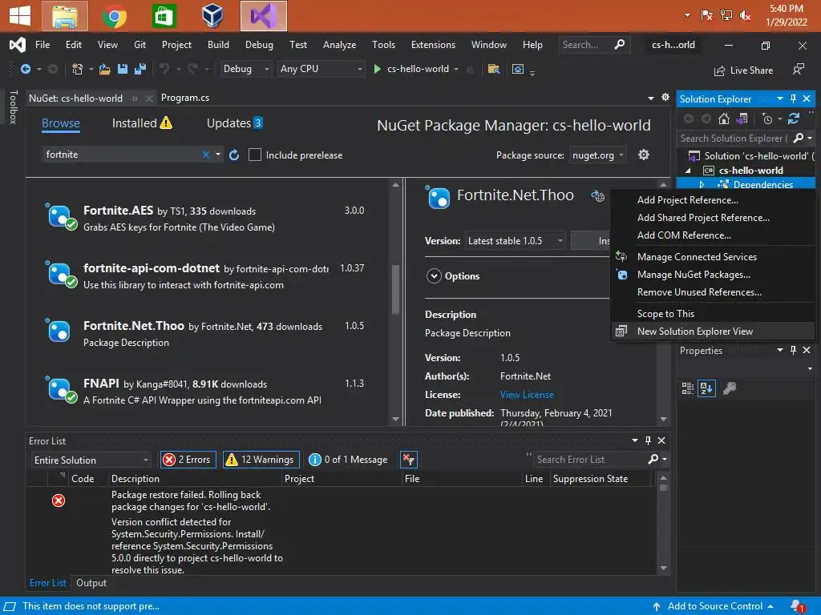
Task: Click the Search Error List field
Action: [591, 460]
